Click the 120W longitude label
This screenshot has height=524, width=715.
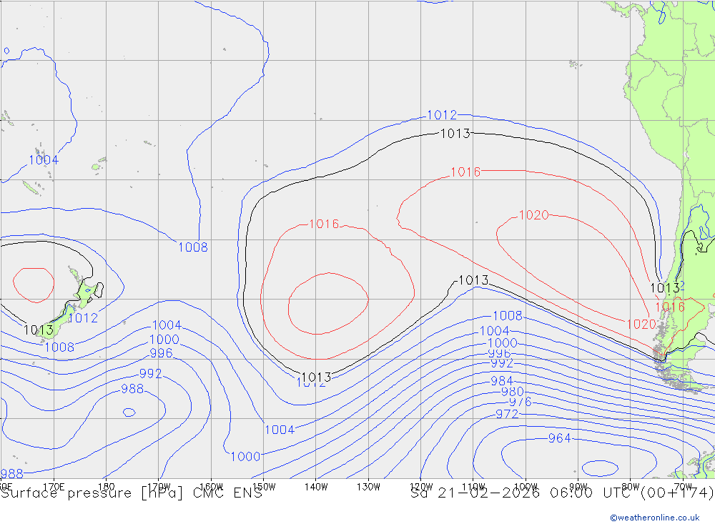421,487
